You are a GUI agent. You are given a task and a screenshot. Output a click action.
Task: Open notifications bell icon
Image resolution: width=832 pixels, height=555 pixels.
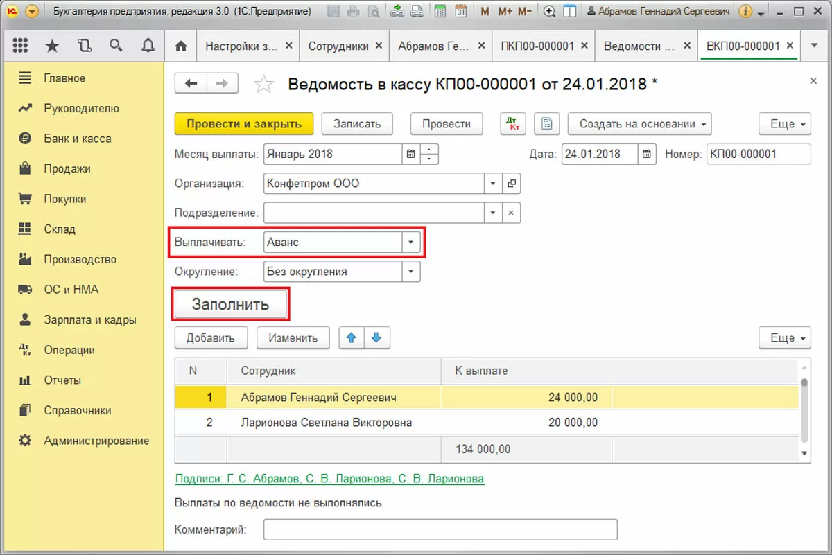pyautogui.click(x=148, y=46)
